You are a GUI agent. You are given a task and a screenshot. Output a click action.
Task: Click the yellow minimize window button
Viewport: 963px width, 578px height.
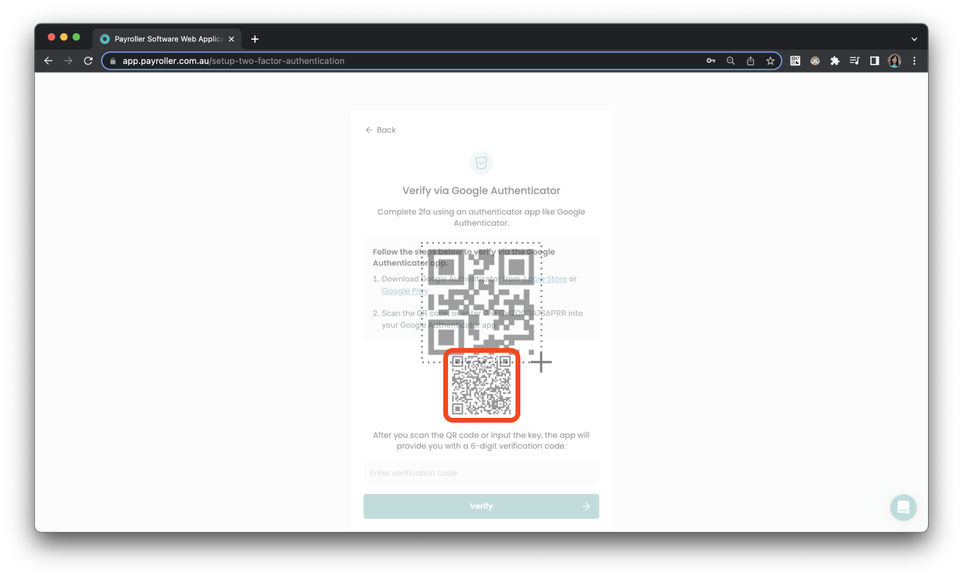64,37
